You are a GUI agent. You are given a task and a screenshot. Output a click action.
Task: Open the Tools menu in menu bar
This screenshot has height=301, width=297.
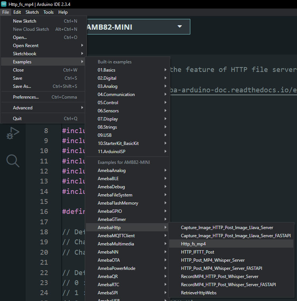click(48, 12)
